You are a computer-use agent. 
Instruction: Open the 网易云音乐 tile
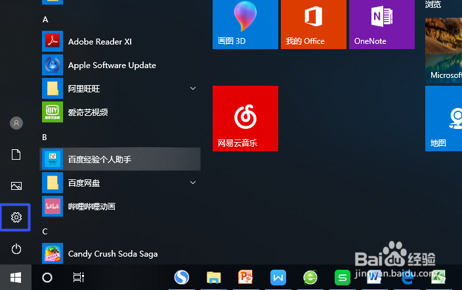[245, 118]
